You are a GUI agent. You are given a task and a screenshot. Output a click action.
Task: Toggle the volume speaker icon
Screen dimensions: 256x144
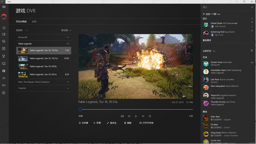pos(122,116)
